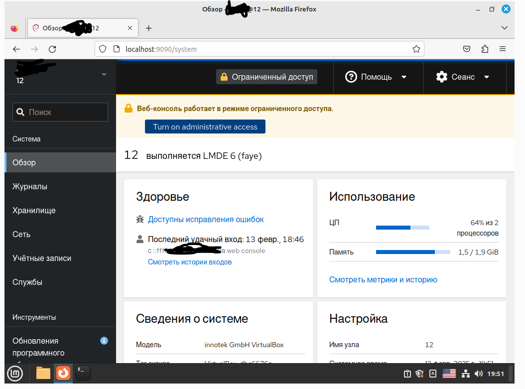Open Журналы in the sidebar
The width and height of the screenshot is (525, 389).
[x=60, y=186]
